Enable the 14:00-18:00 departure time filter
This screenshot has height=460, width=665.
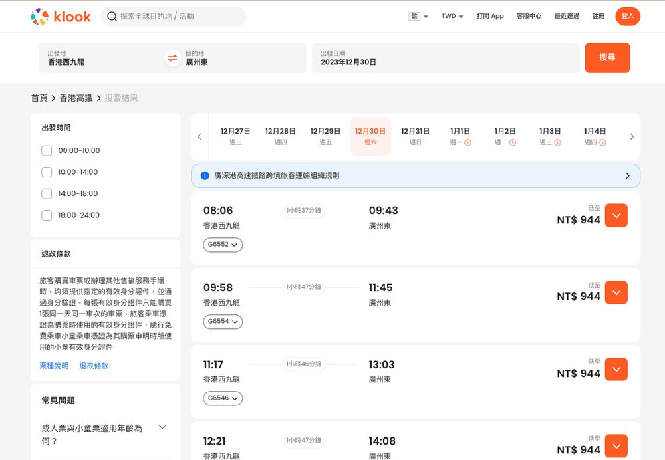(47, 193)
